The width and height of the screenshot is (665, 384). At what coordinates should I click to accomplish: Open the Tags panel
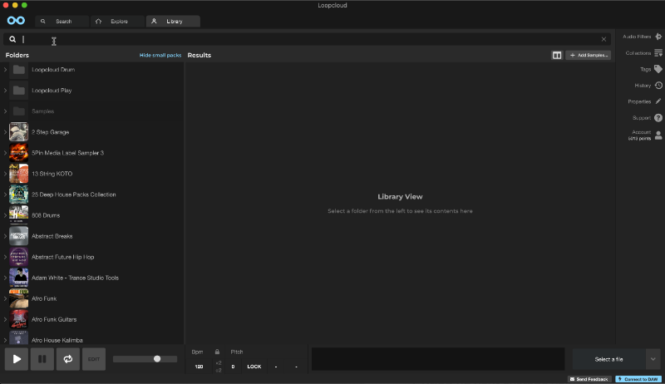point(658,69)
